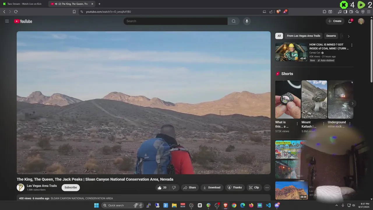The height and width of the screenshot is (210, 373).
Task: Click 'HOW COAL IS MINED' video title
Action: (x=329, y=47)
